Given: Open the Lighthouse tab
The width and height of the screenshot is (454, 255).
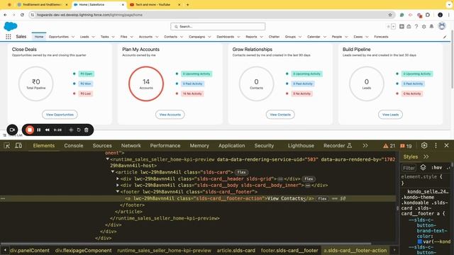Looking at the screenshot, I should tap(301, 146).
